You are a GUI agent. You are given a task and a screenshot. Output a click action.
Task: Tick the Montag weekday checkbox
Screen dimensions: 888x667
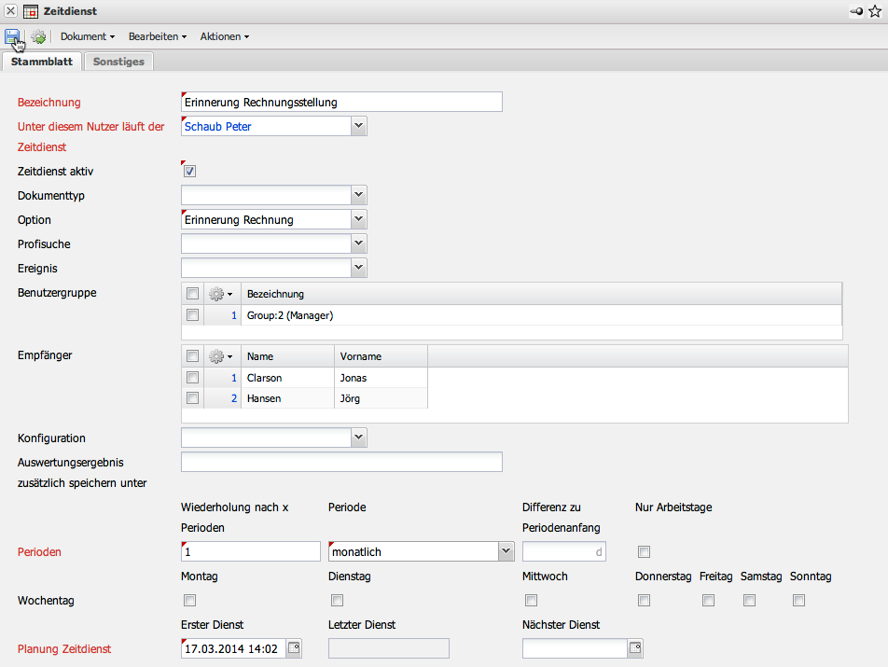(x=189, y=601)
